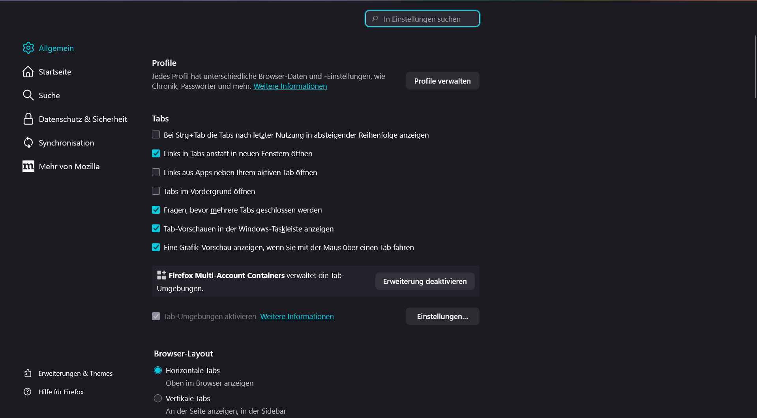The width and height of the screenshot is (757, 418).
Task: Click the Mehr von Mozilla logo icon
Action: click(x=28, y=166)
